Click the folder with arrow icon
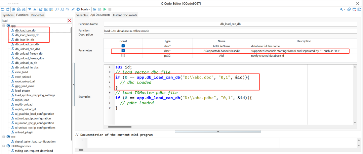 click(x=41, y=9)
